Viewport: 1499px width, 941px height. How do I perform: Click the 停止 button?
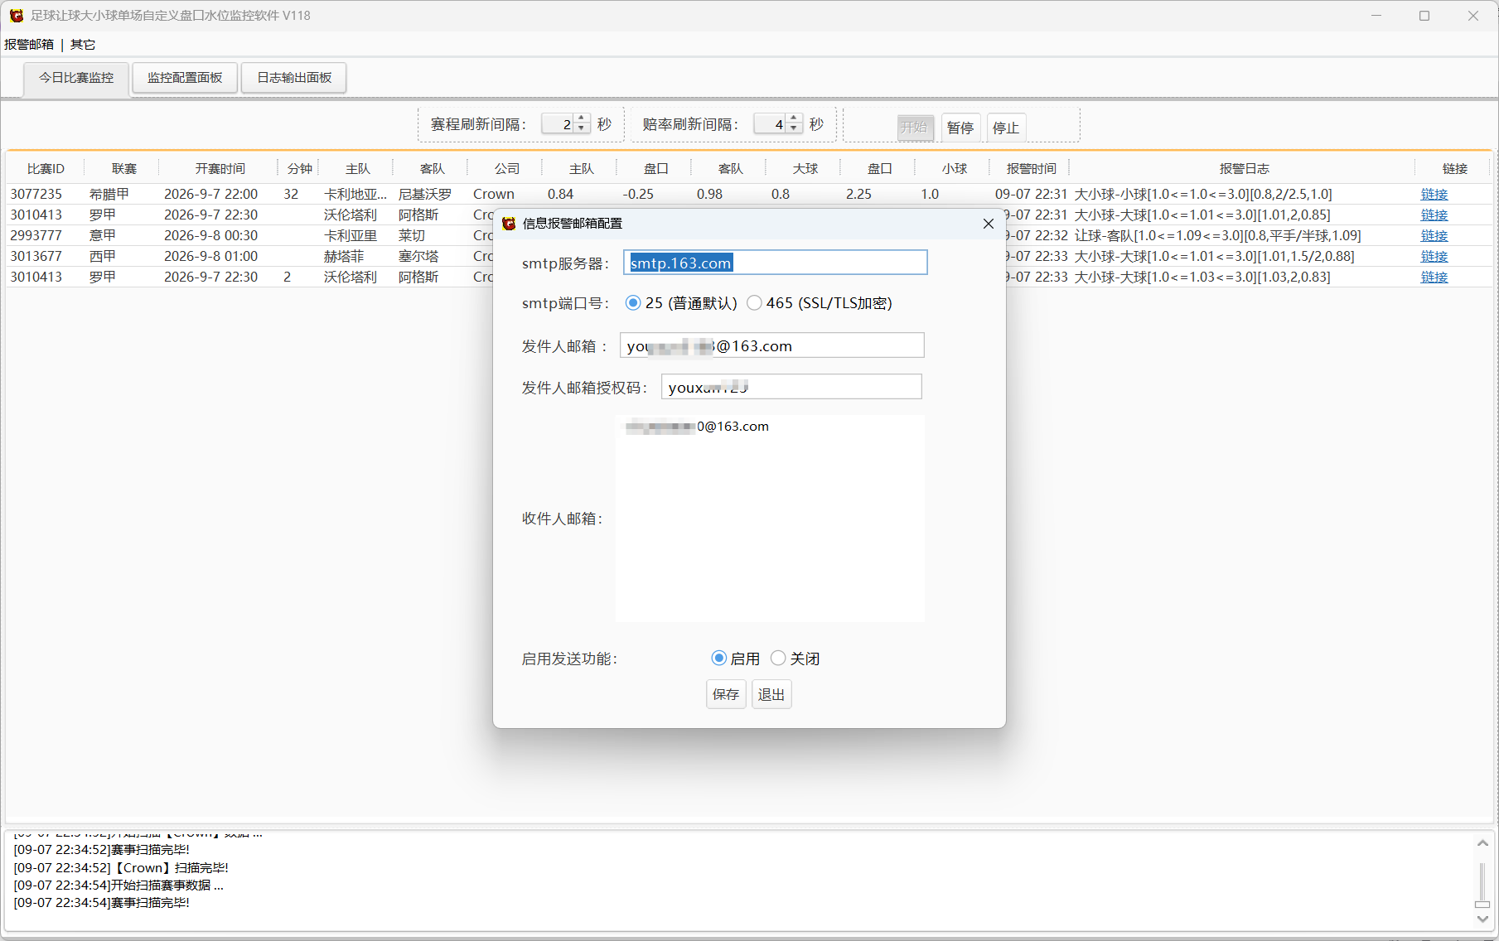pos(1006,128)
